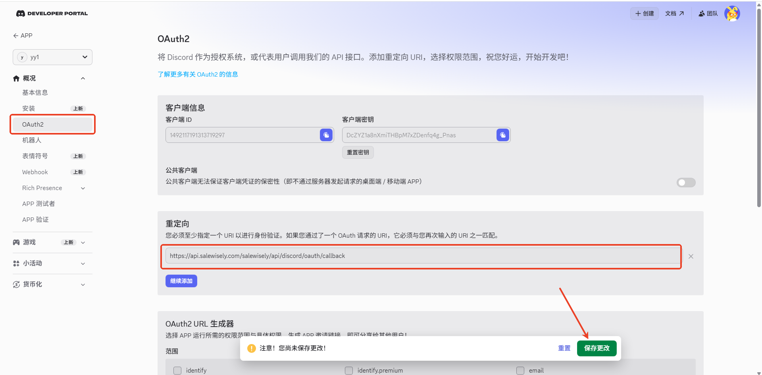Open the 表情符号 page

(35, 156)
